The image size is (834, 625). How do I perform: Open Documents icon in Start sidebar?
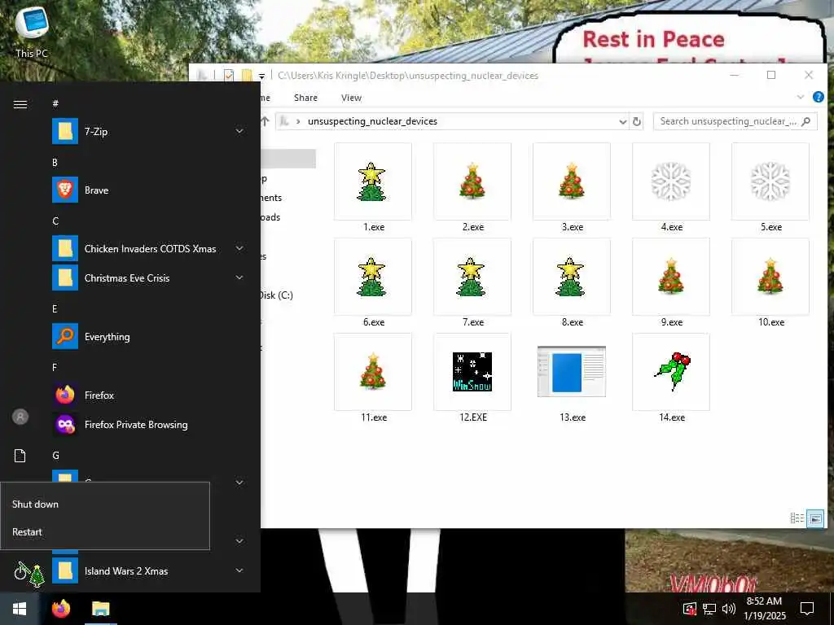coord(20,456)
